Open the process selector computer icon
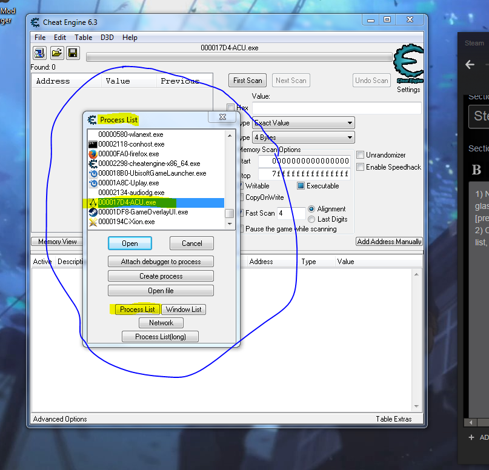The height and width of the screenshot is (470, 489). coord(39,53)
